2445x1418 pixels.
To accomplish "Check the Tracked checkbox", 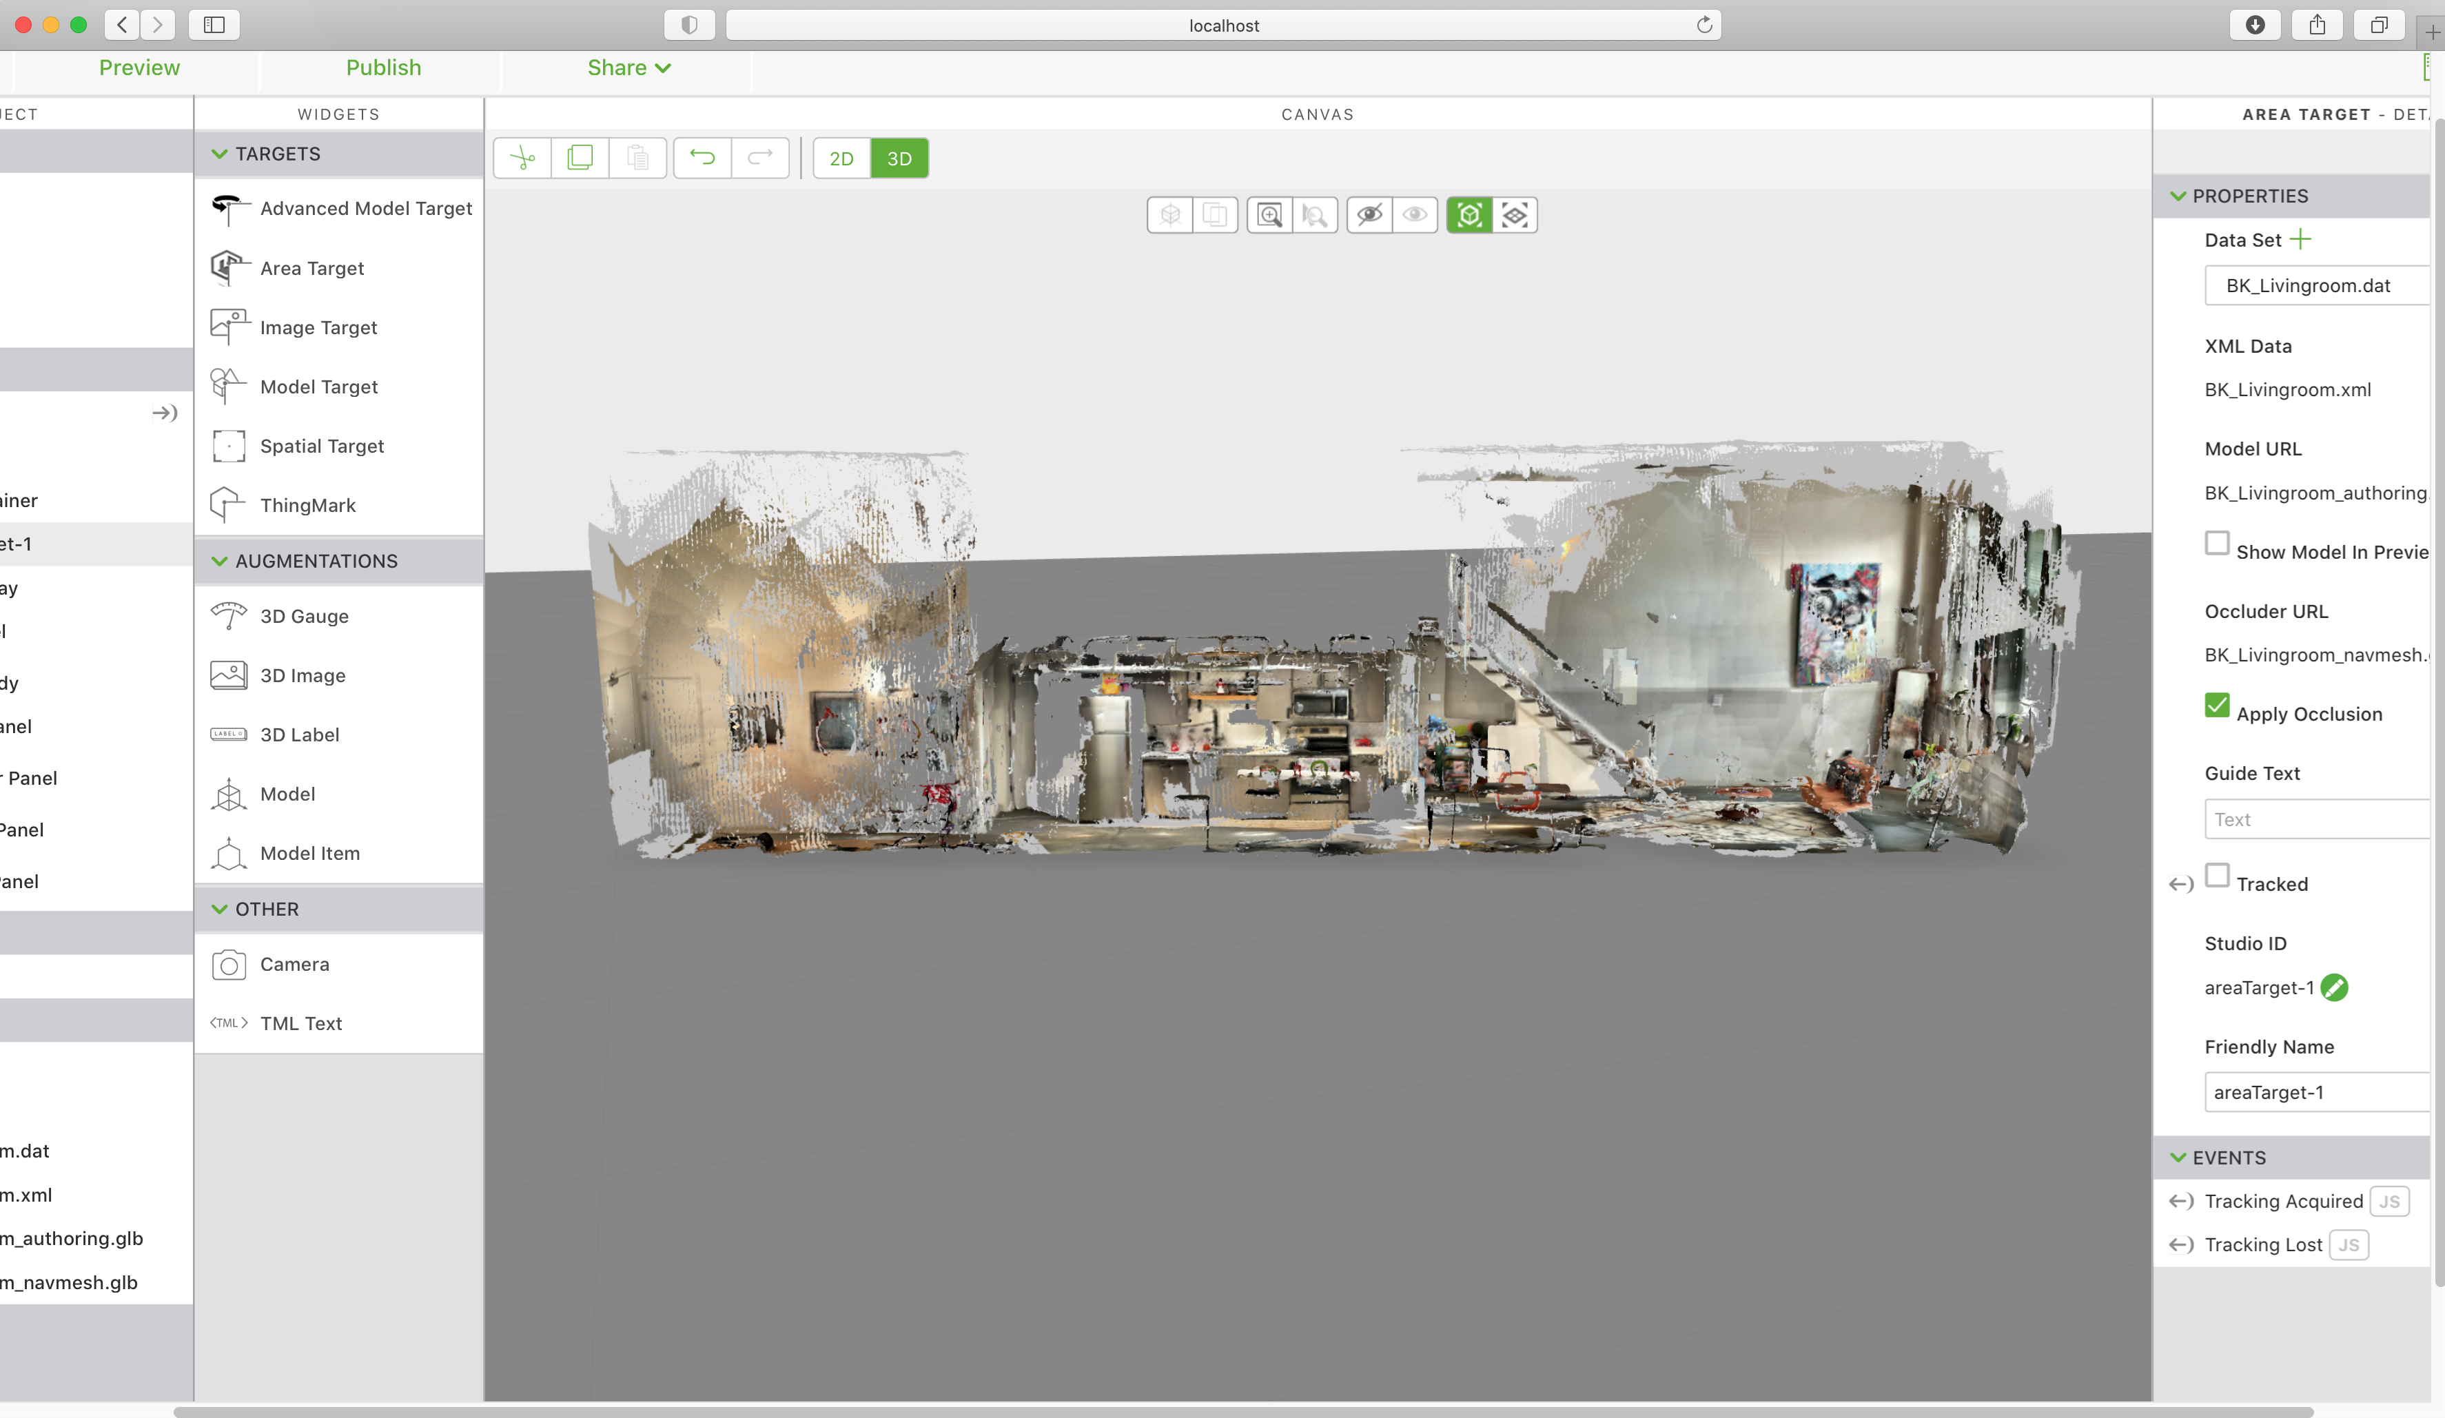I will (x=2217, y=875).
